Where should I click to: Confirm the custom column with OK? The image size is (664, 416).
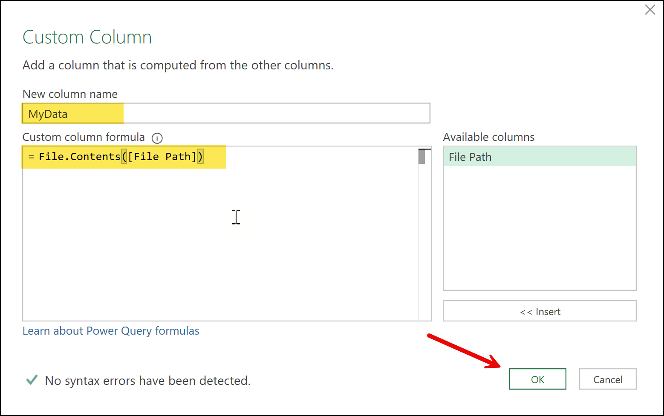[537, 379]
